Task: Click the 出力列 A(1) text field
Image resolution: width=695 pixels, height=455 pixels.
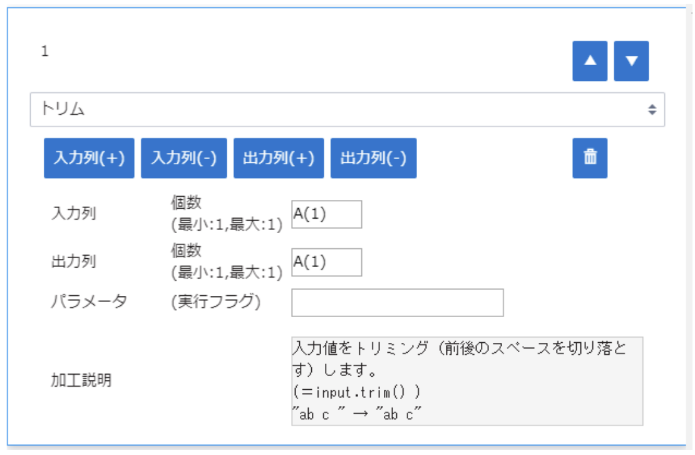Action: coord(326,262)
